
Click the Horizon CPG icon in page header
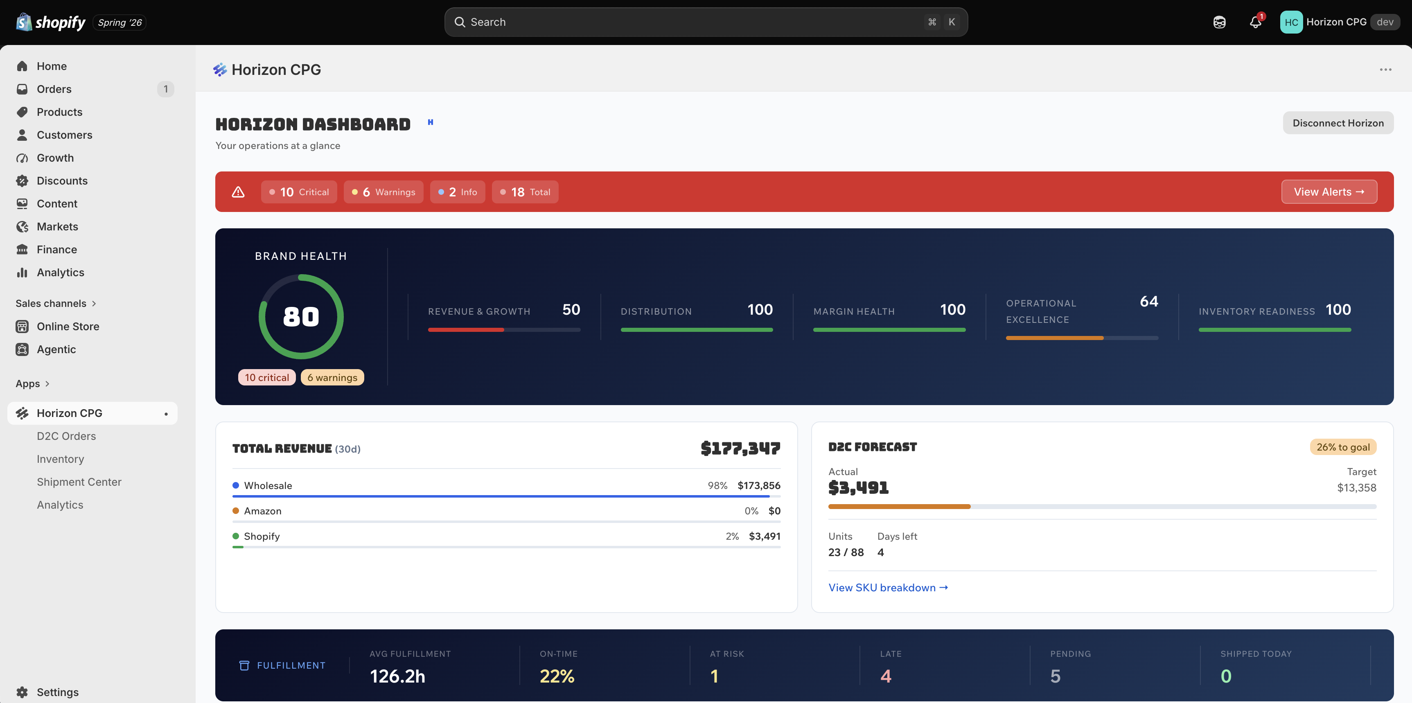tap(220, 70)
